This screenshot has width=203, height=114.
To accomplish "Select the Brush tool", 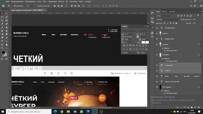I will 2,28.
